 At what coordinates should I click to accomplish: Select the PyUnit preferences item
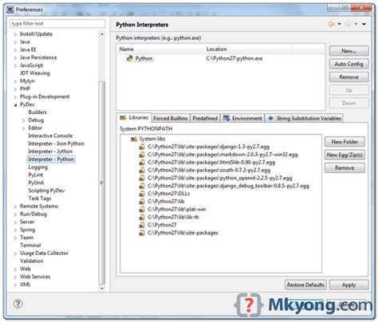pos(36,183)
